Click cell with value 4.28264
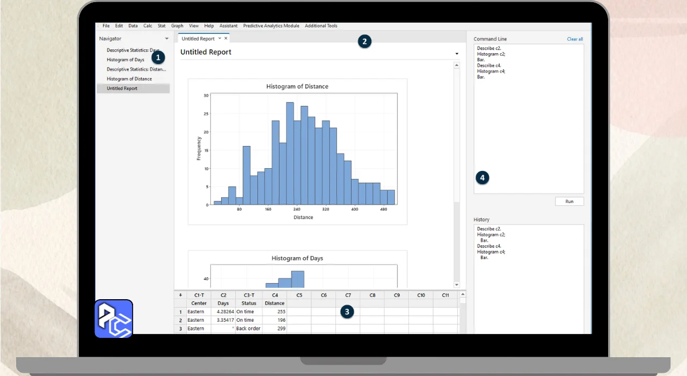Viewport: 687px width, 376px height. click(x=223, y=312)
